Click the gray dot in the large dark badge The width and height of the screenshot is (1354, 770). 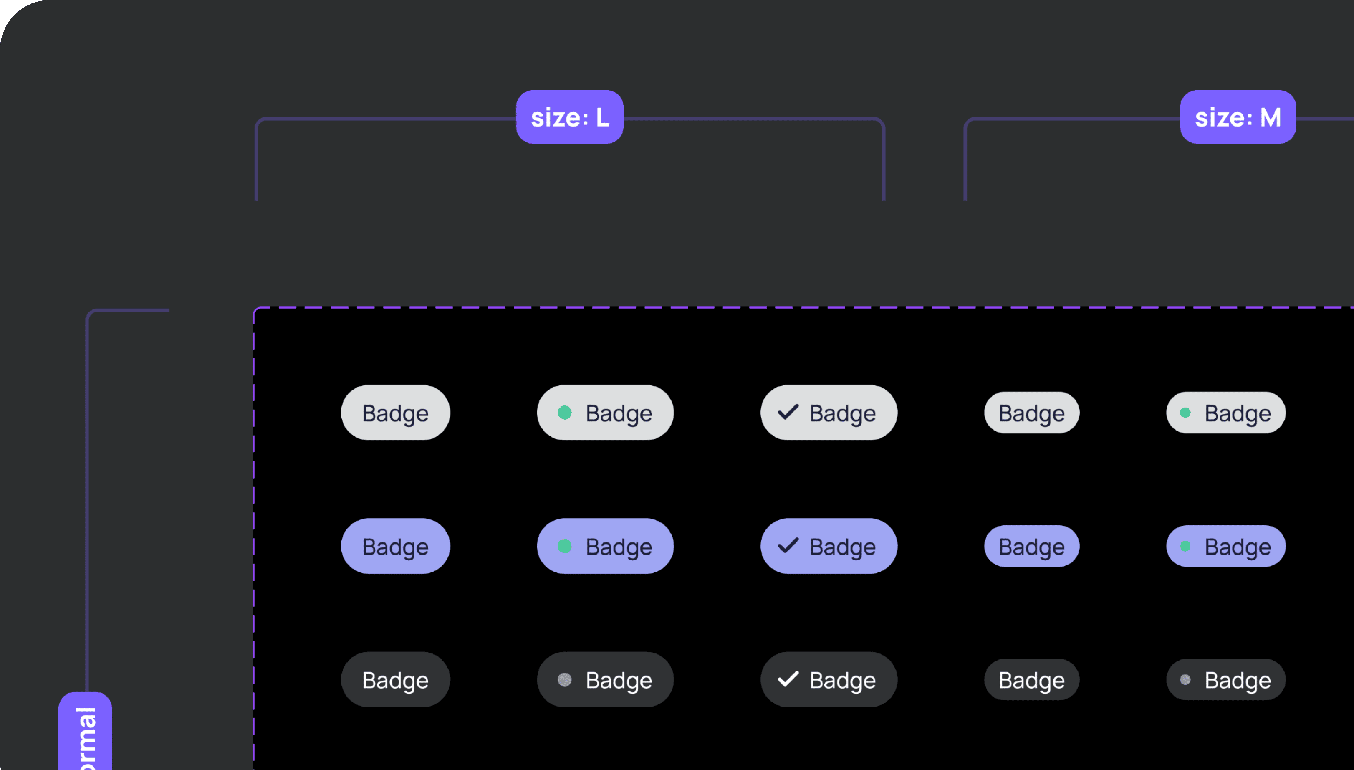point(564,679)
